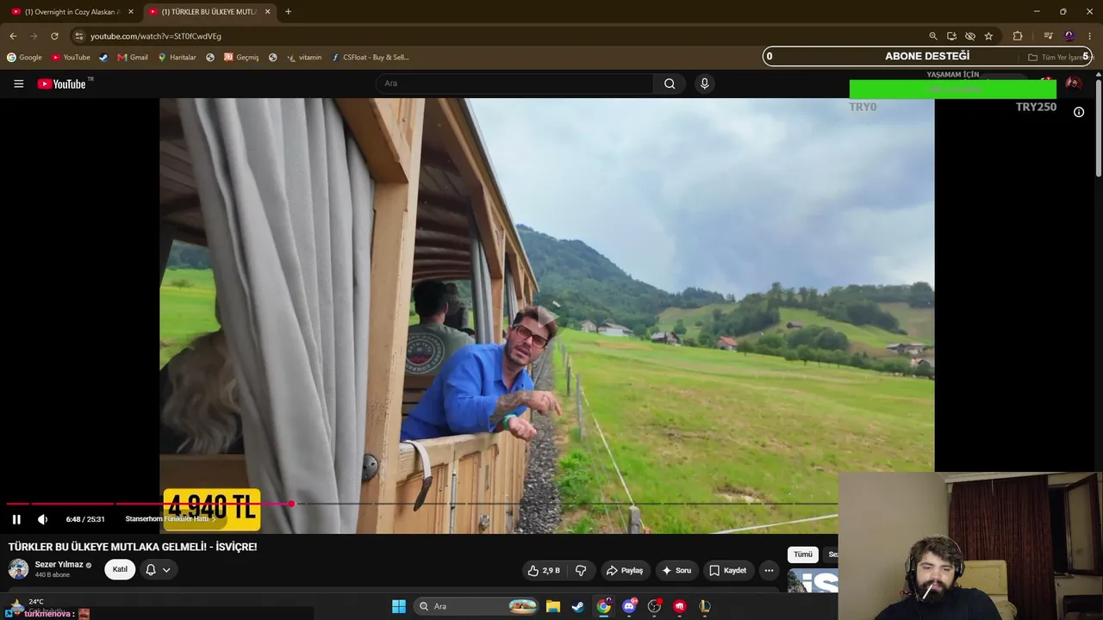Screen dimensions: 1103x620
Task: Share the video using Paylaş button
Action: (625, 570)
